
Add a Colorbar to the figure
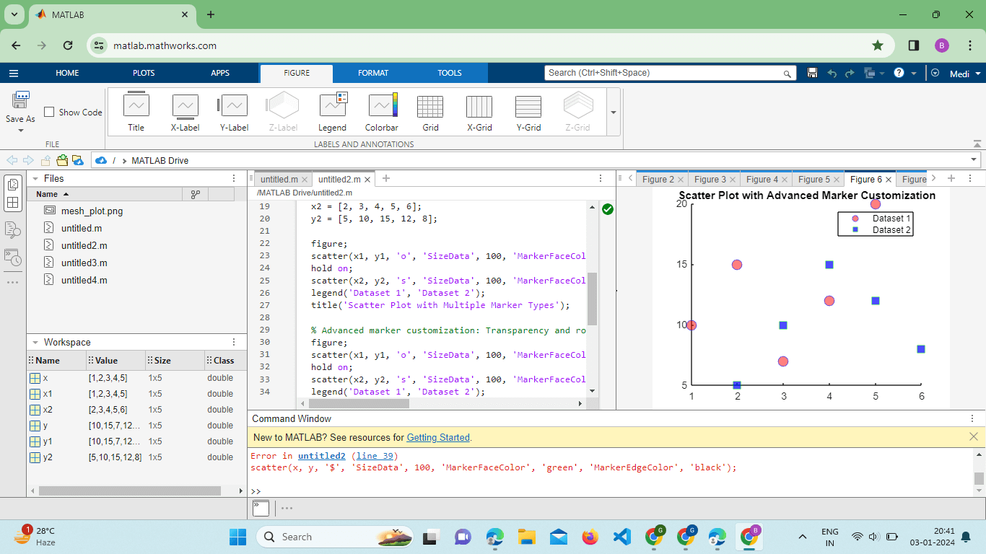tap(381, 112)
